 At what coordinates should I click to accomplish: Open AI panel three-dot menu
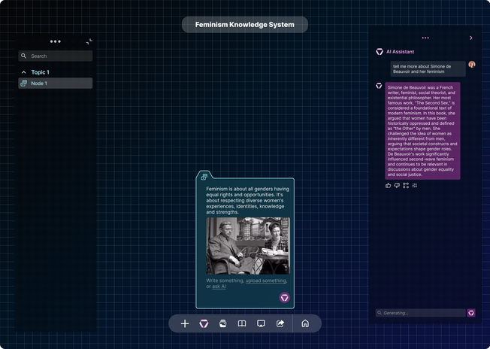pyautogui.click(x=425, y=38)
